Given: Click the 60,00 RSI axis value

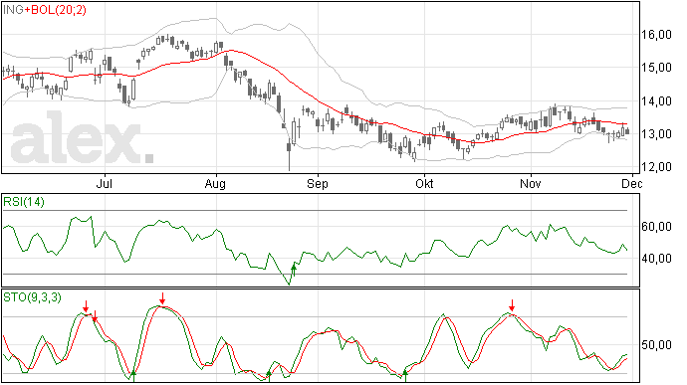Looking at the screenshot, I should coord(657,227).
